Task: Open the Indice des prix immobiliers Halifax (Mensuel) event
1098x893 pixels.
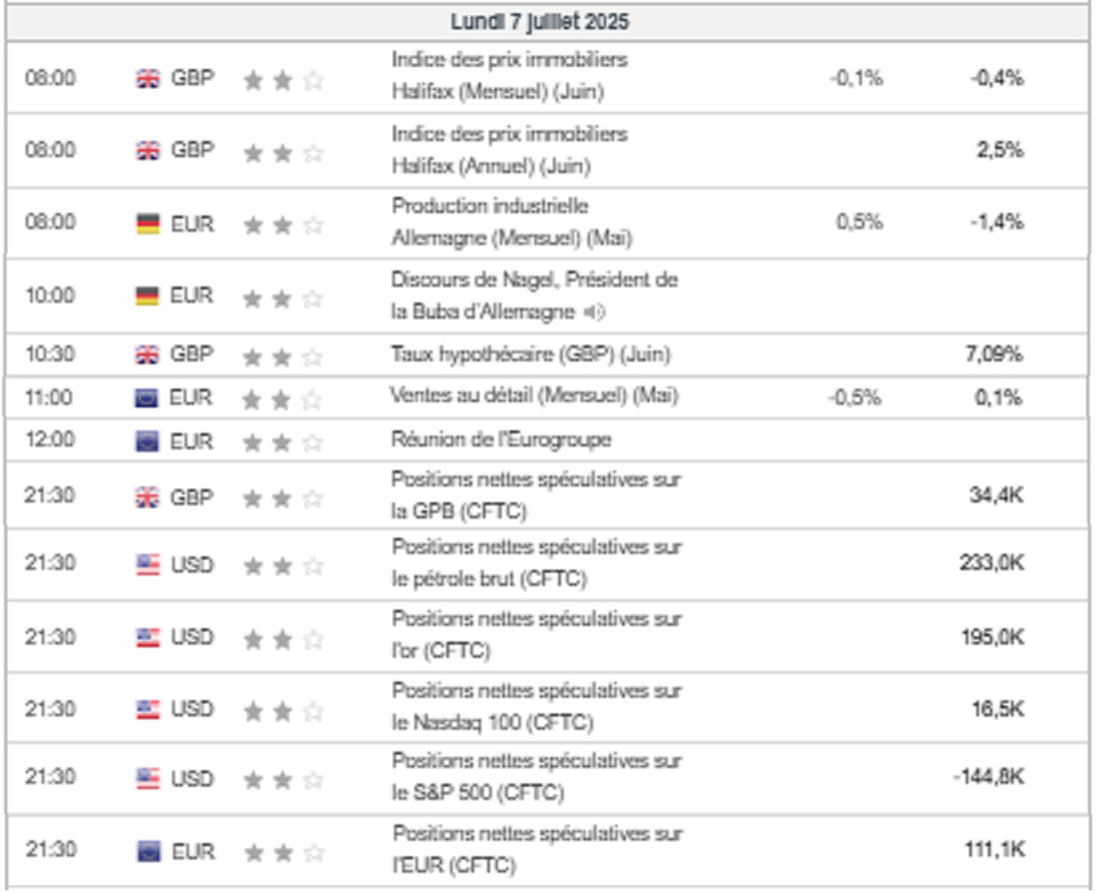Action: (x=510, y=75)
